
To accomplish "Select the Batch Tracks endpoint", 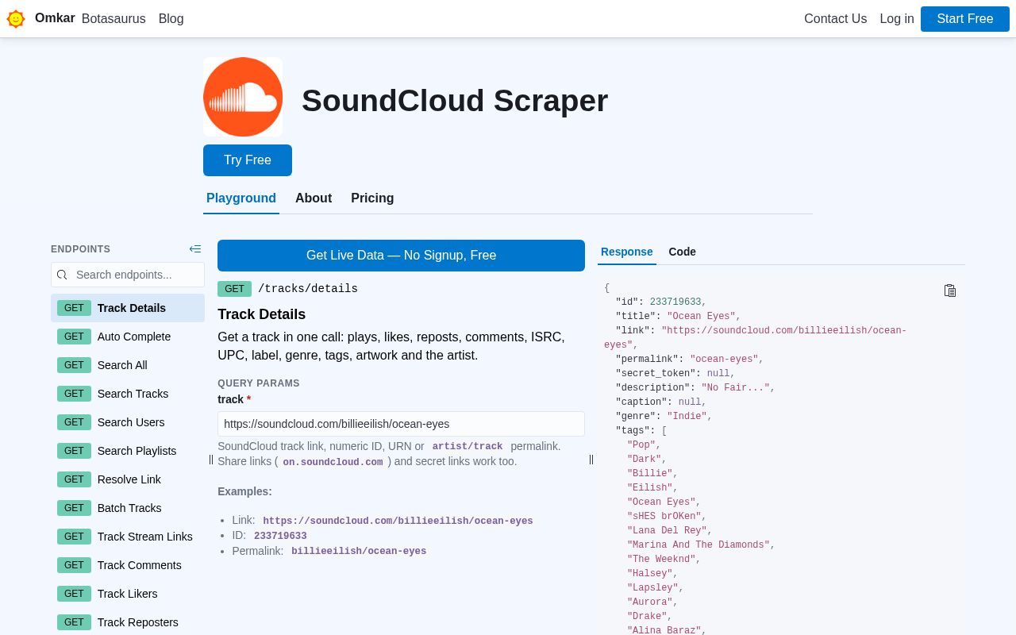I will (128, 508).
